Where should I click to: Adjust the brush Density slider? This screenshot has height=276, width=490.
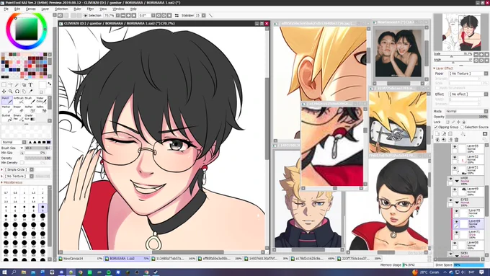point(37,158)
